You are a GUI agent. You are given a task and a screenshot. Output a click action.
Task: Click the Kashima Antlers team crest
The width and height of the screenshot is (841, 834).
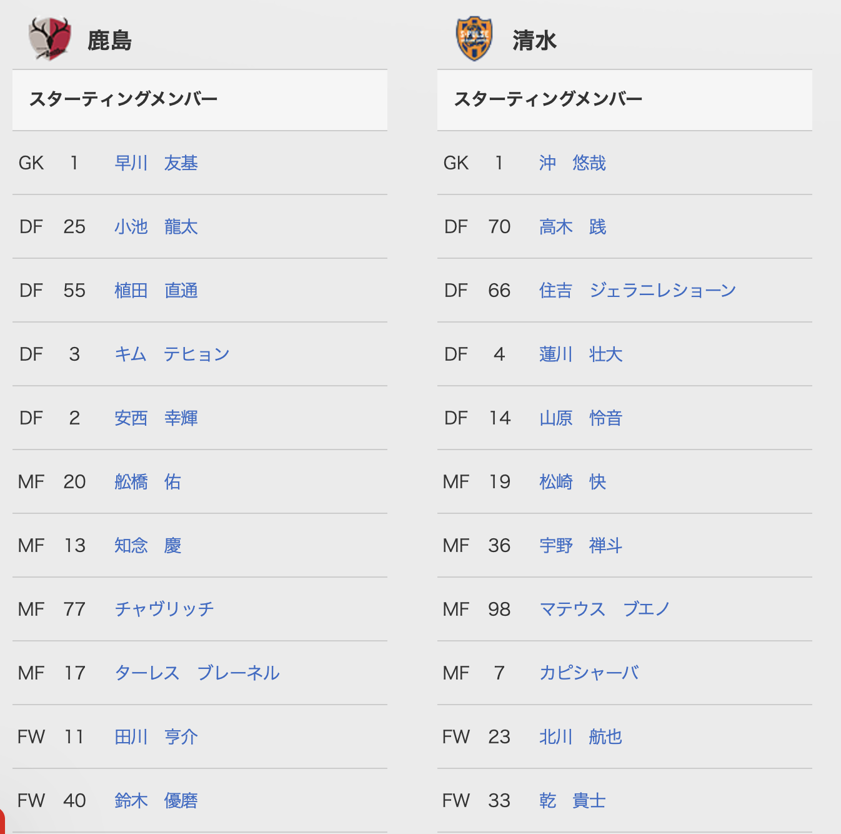49,39
